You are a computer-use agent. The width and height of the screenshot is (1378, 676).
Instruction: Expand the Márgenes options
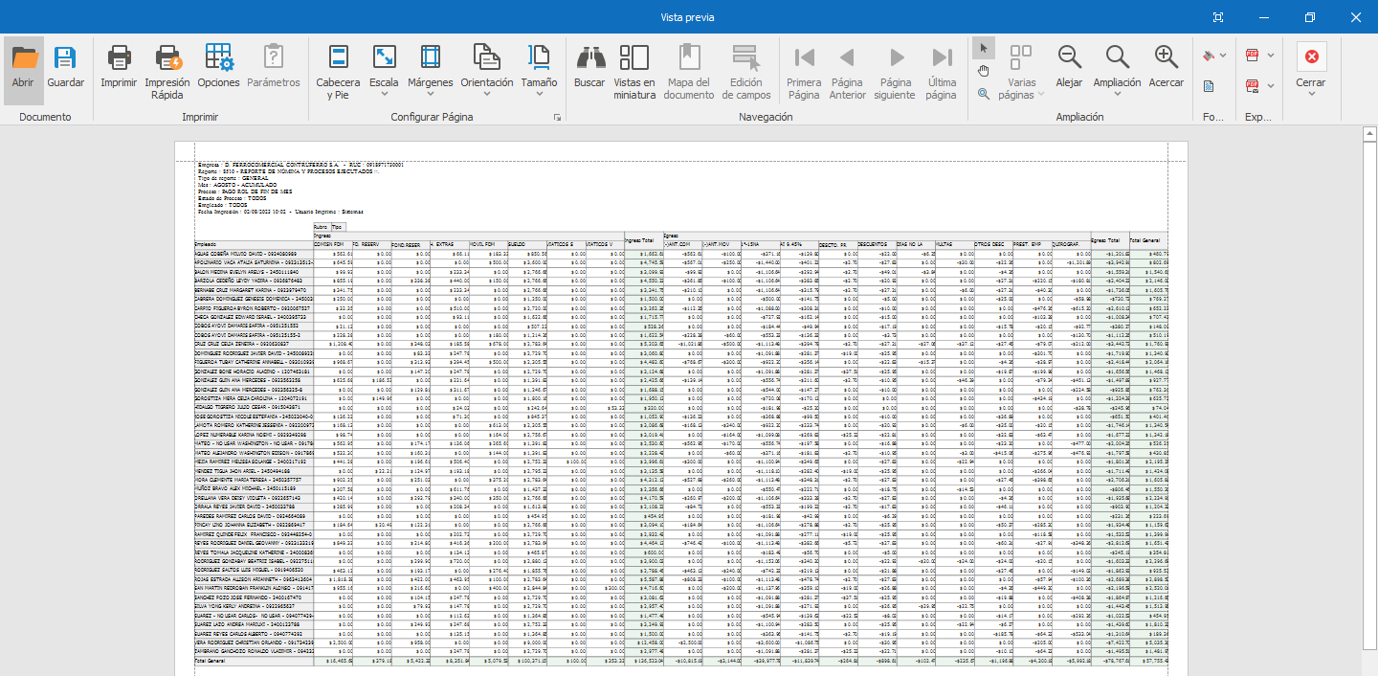[x=430, y=95]
